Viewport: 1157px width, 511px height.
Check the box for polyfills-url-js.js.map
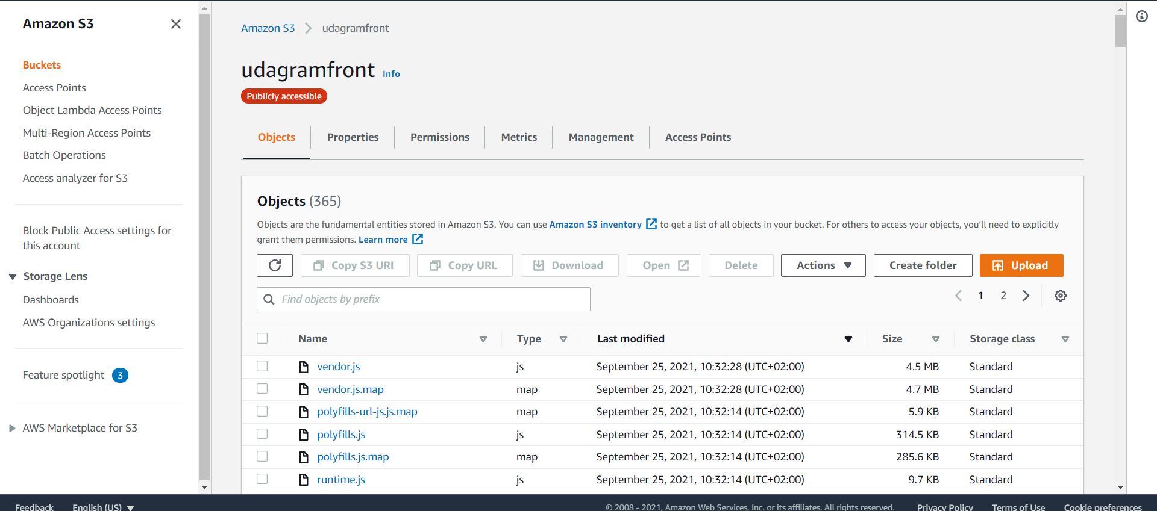(262, 411)
